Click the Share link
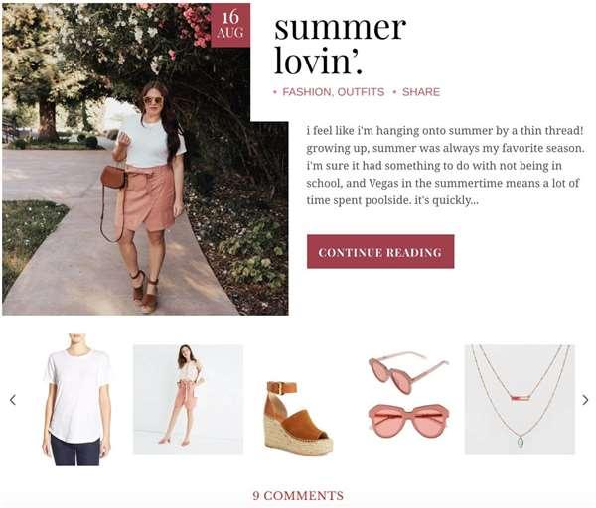Viewport: 596px width, 508px height. pyautogui.click(x=421, y=92)
